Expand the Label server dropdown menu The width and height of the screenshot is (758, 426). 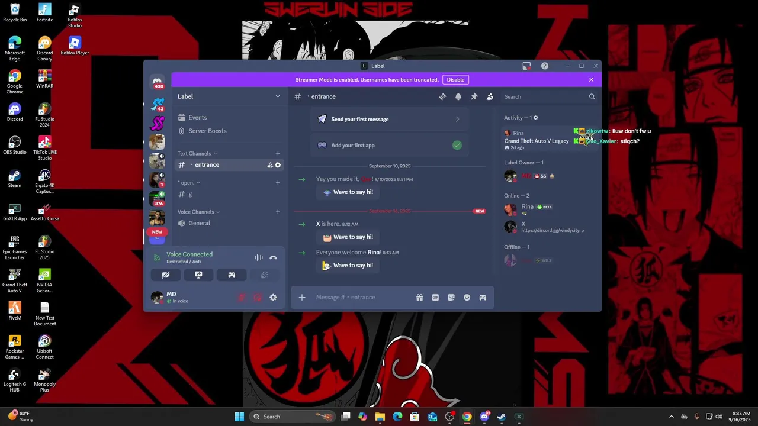278,96
